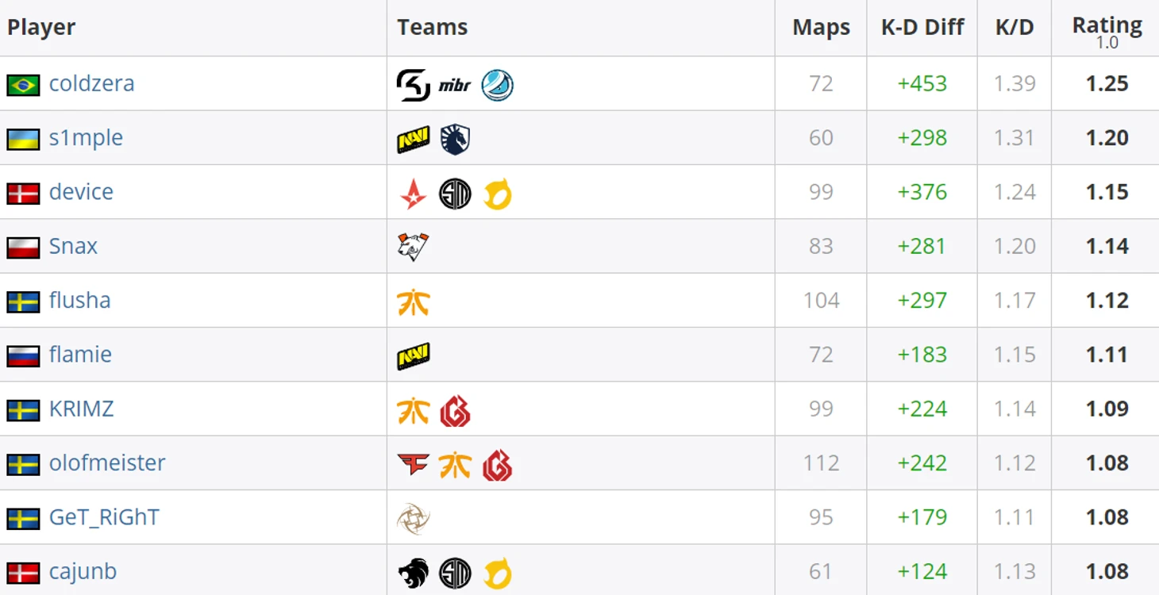
Task: Click the Na'Vi logo in flamie's row
Action: (413, 356)
